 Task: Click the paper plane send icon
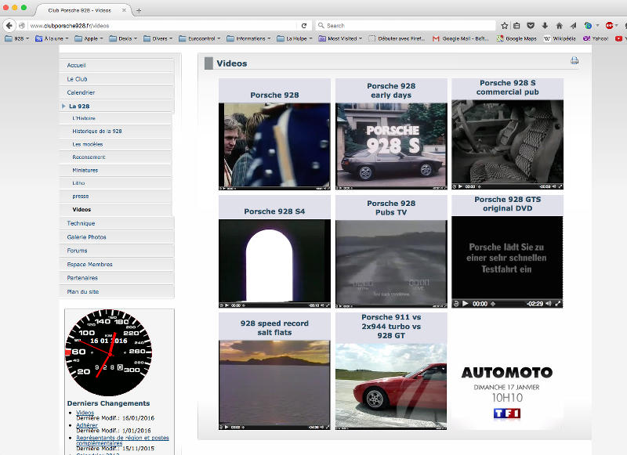coord(573,26)
